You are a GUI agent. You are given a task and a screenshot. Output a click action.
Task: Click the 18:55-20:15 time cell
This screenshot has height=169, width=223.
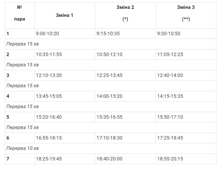pos(170,159)
